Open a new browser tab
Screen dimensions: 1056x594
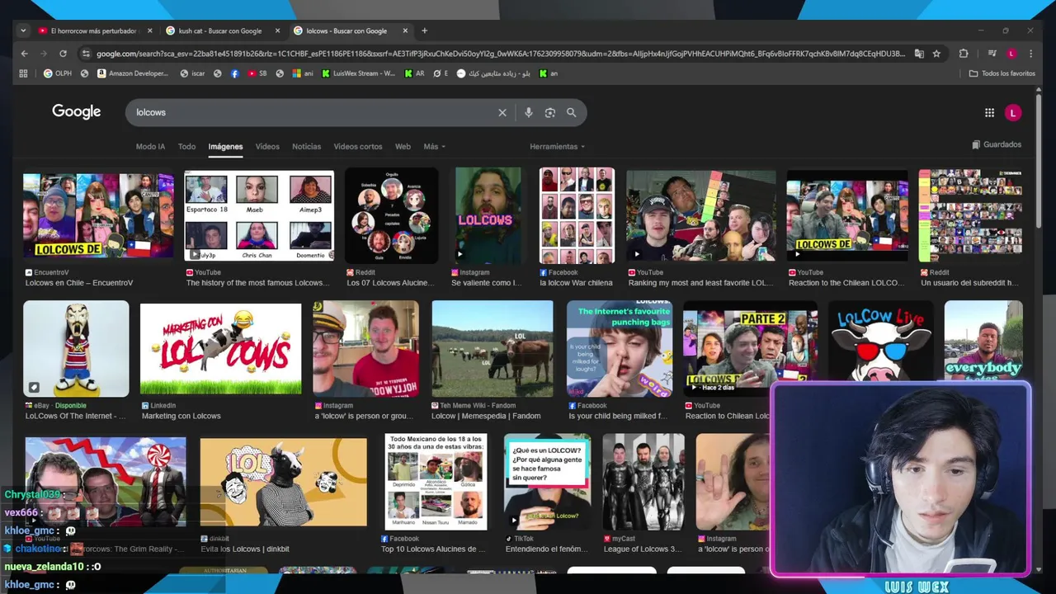(x=424, y=31)
